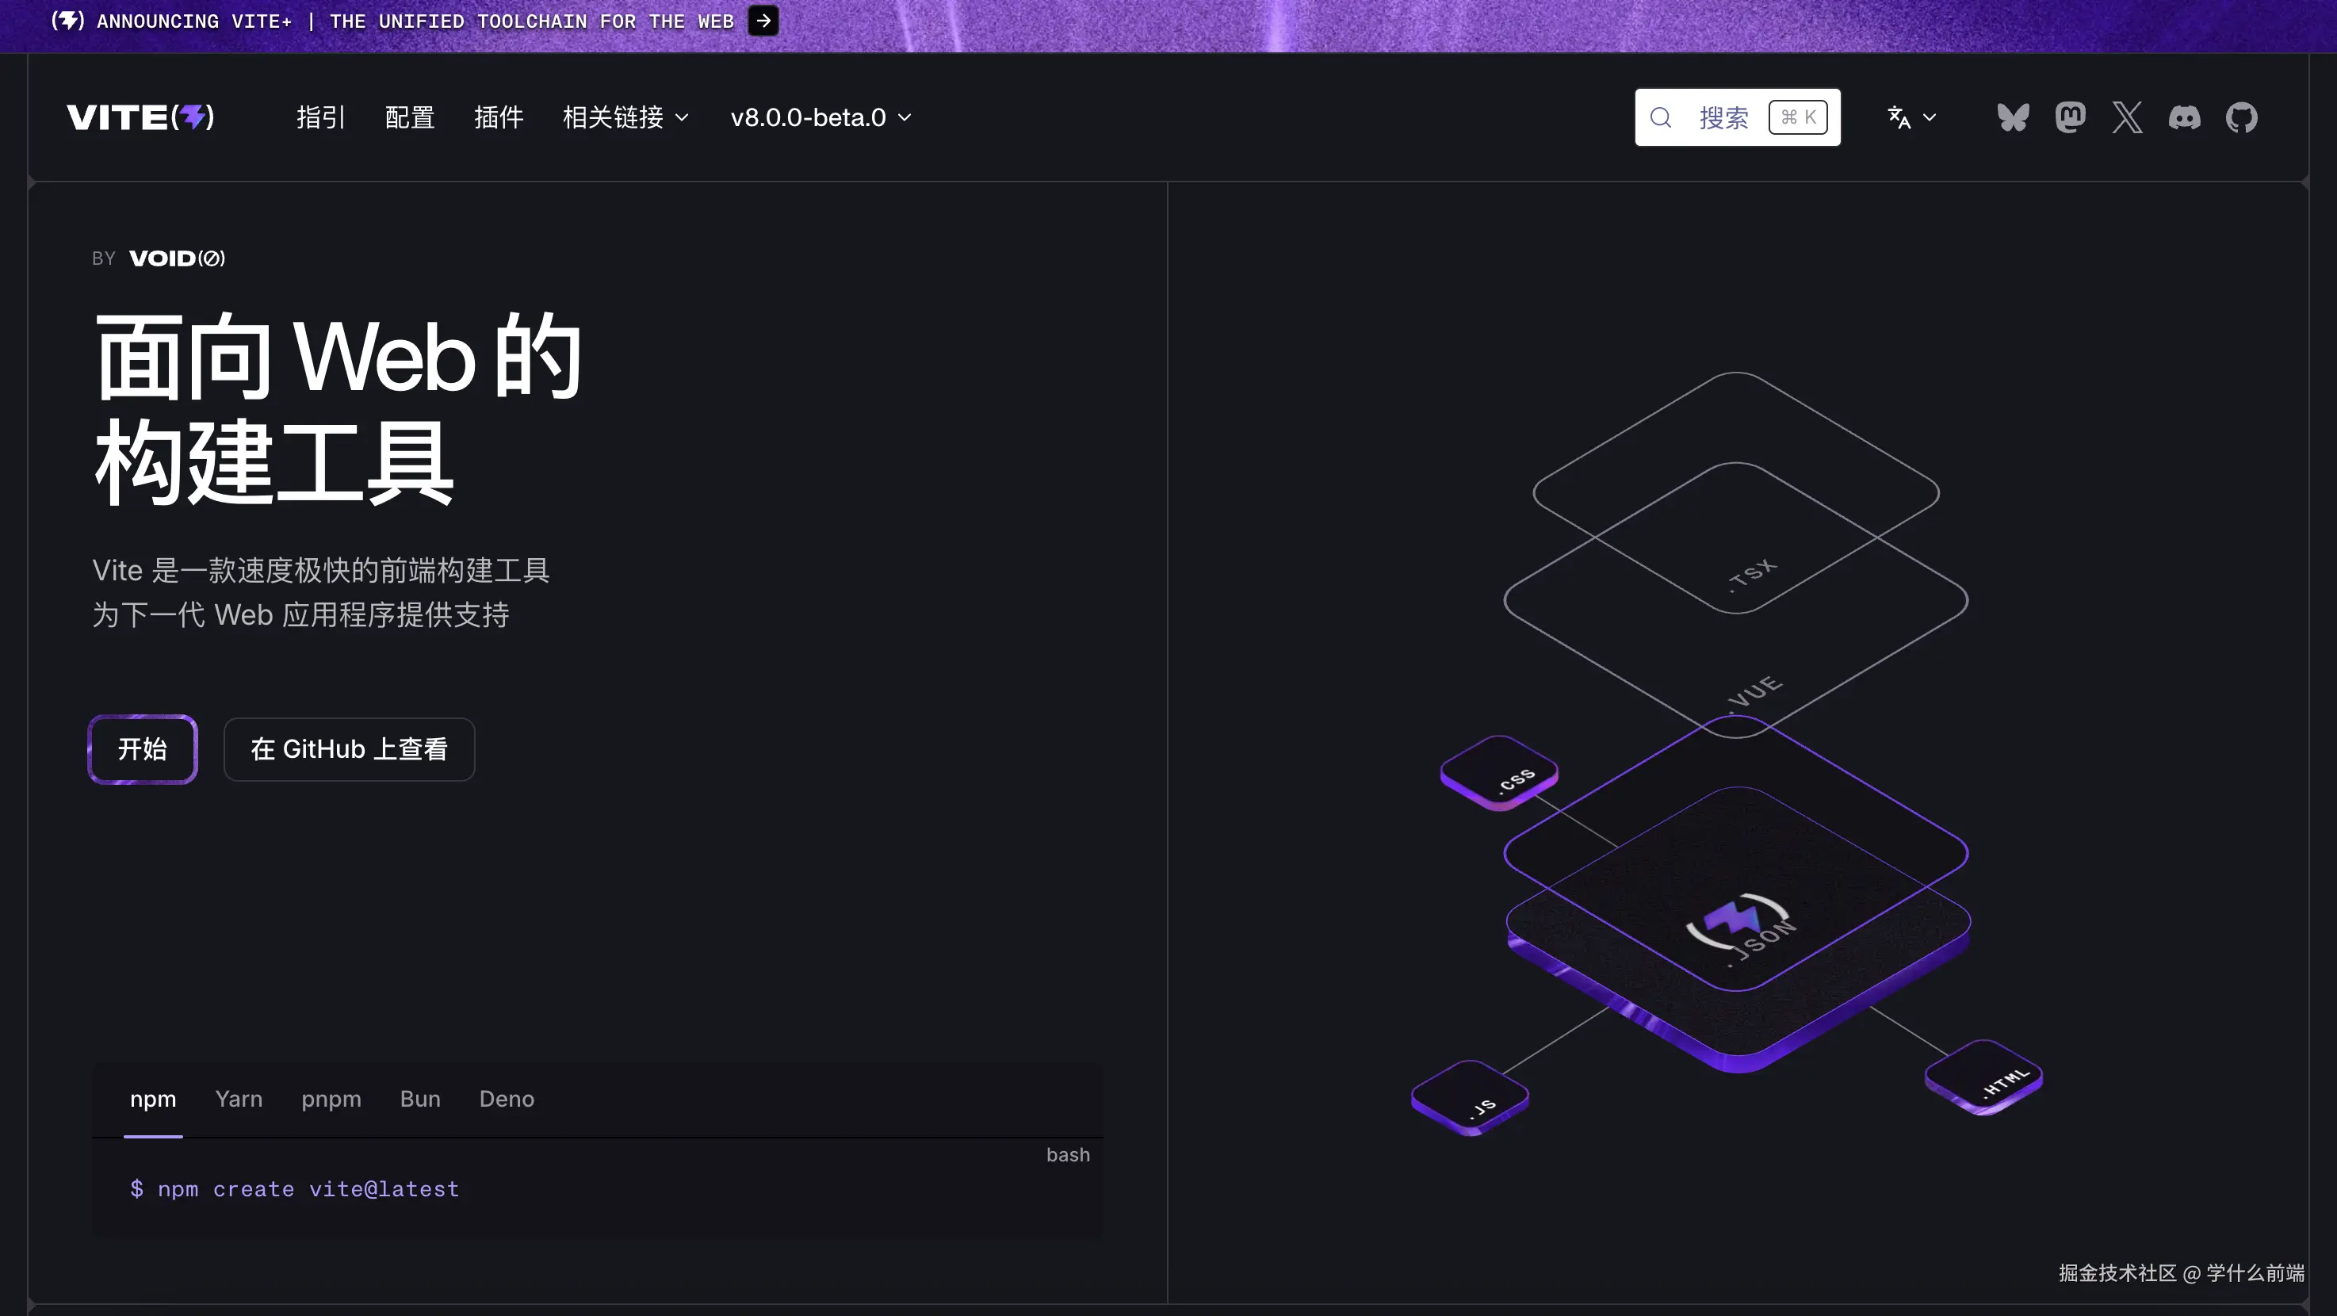Open the 配置 nav menu item
The height and width of the screenshot is (1316, 2337).
[410, 118]
